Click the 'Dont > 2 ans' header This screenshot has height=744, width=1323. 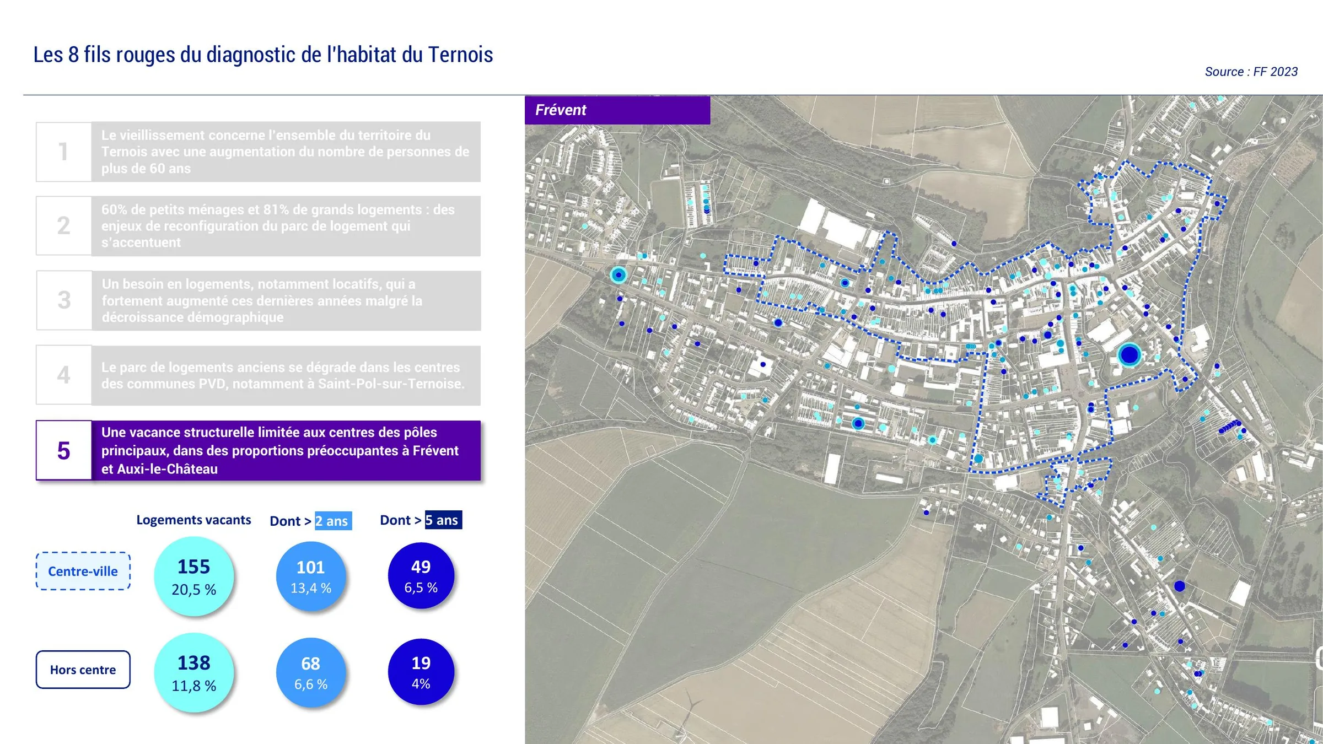point(310,521)
